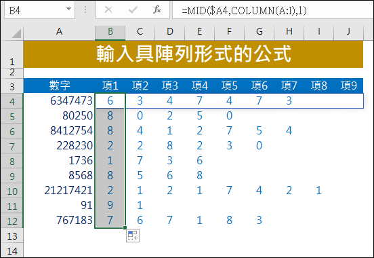Screen dimensions: 374x258
Task: Select column G header
Action: pos(259,31)
